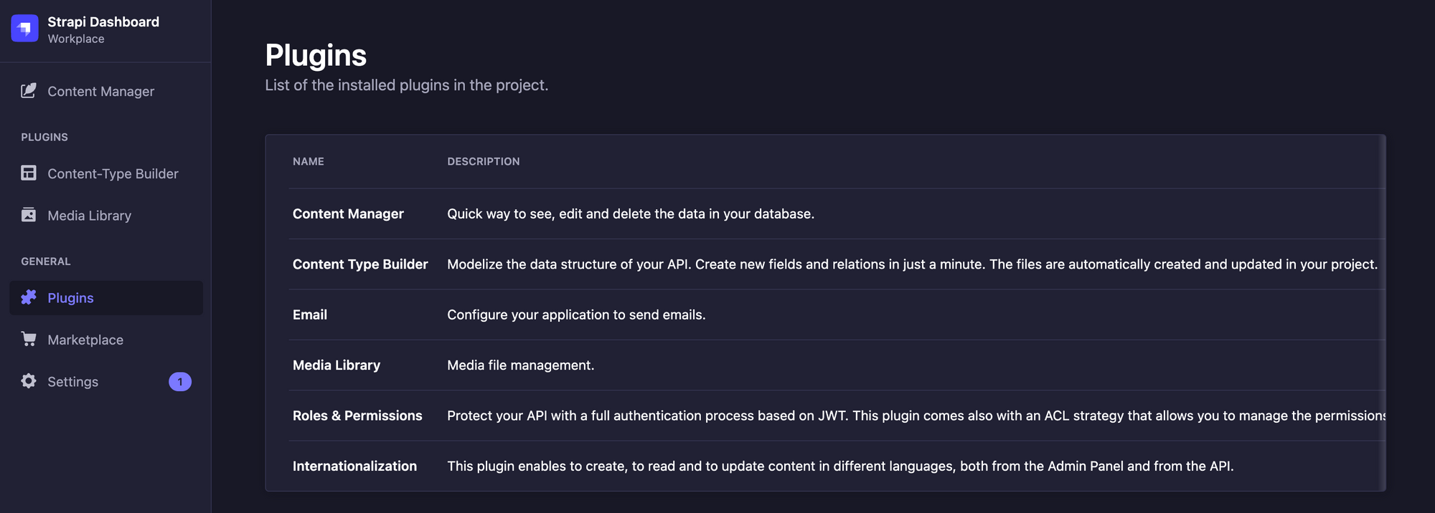
Task: Go to Media Library in the sidebar
Action: (x=106, y=215)
